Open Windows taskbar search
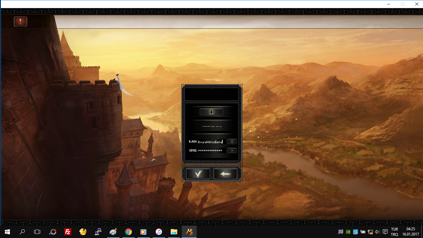The image size is (423, 238). point(22,232)
